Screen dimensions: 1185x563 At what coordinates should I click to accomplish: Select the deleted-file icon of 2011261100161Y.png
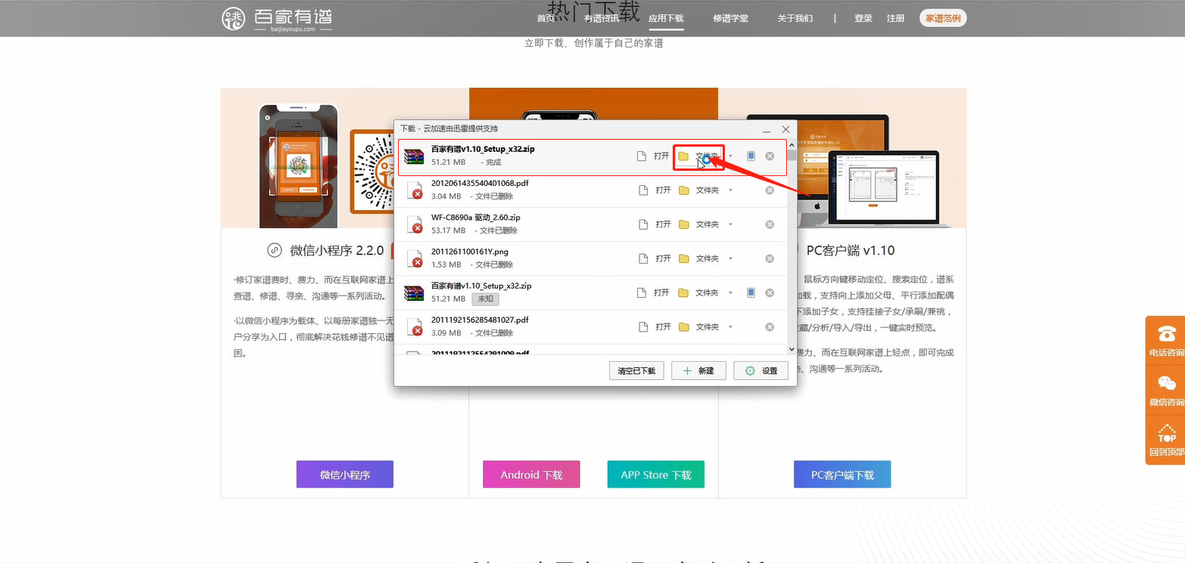coord(415,258)
